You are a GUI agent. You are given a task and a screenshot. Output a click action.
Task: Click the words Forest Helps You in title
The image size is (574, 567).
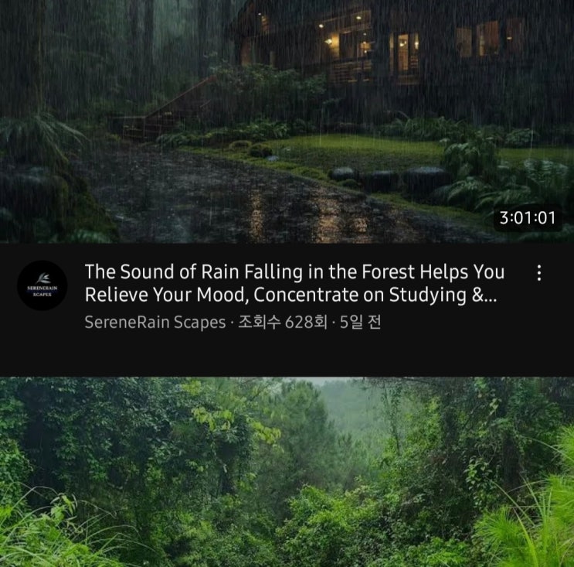point(433,272)
